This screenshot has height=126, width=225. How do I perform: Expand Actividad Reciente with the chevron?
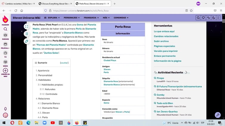(x=186, y=73)
